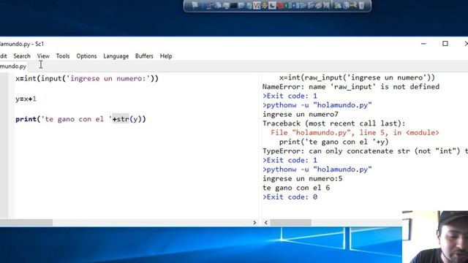Open the Search menu
Image resolution: width=468 pixels, height=263 pixels.
click(x=22, y=56)
